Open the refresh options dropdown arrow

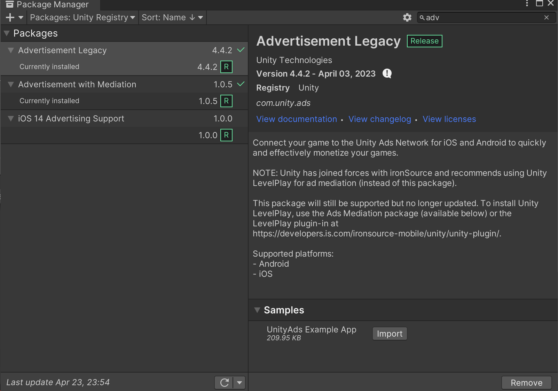click(x=239, y=383)
